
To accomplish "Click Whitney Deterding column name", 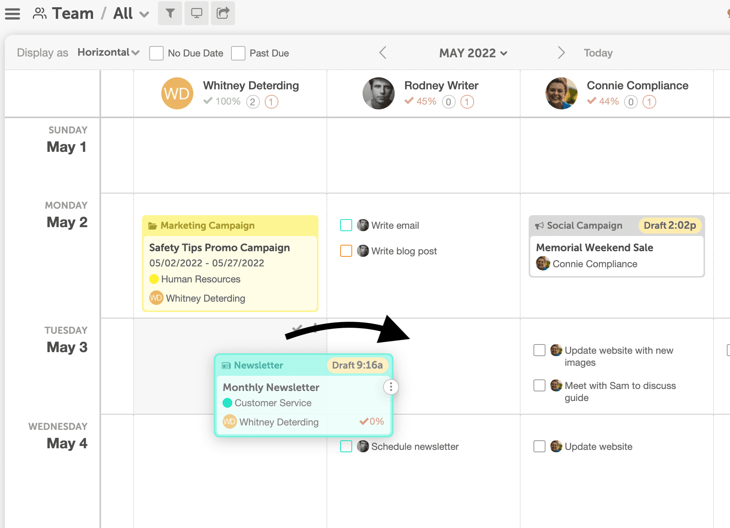I will [251, 85].
